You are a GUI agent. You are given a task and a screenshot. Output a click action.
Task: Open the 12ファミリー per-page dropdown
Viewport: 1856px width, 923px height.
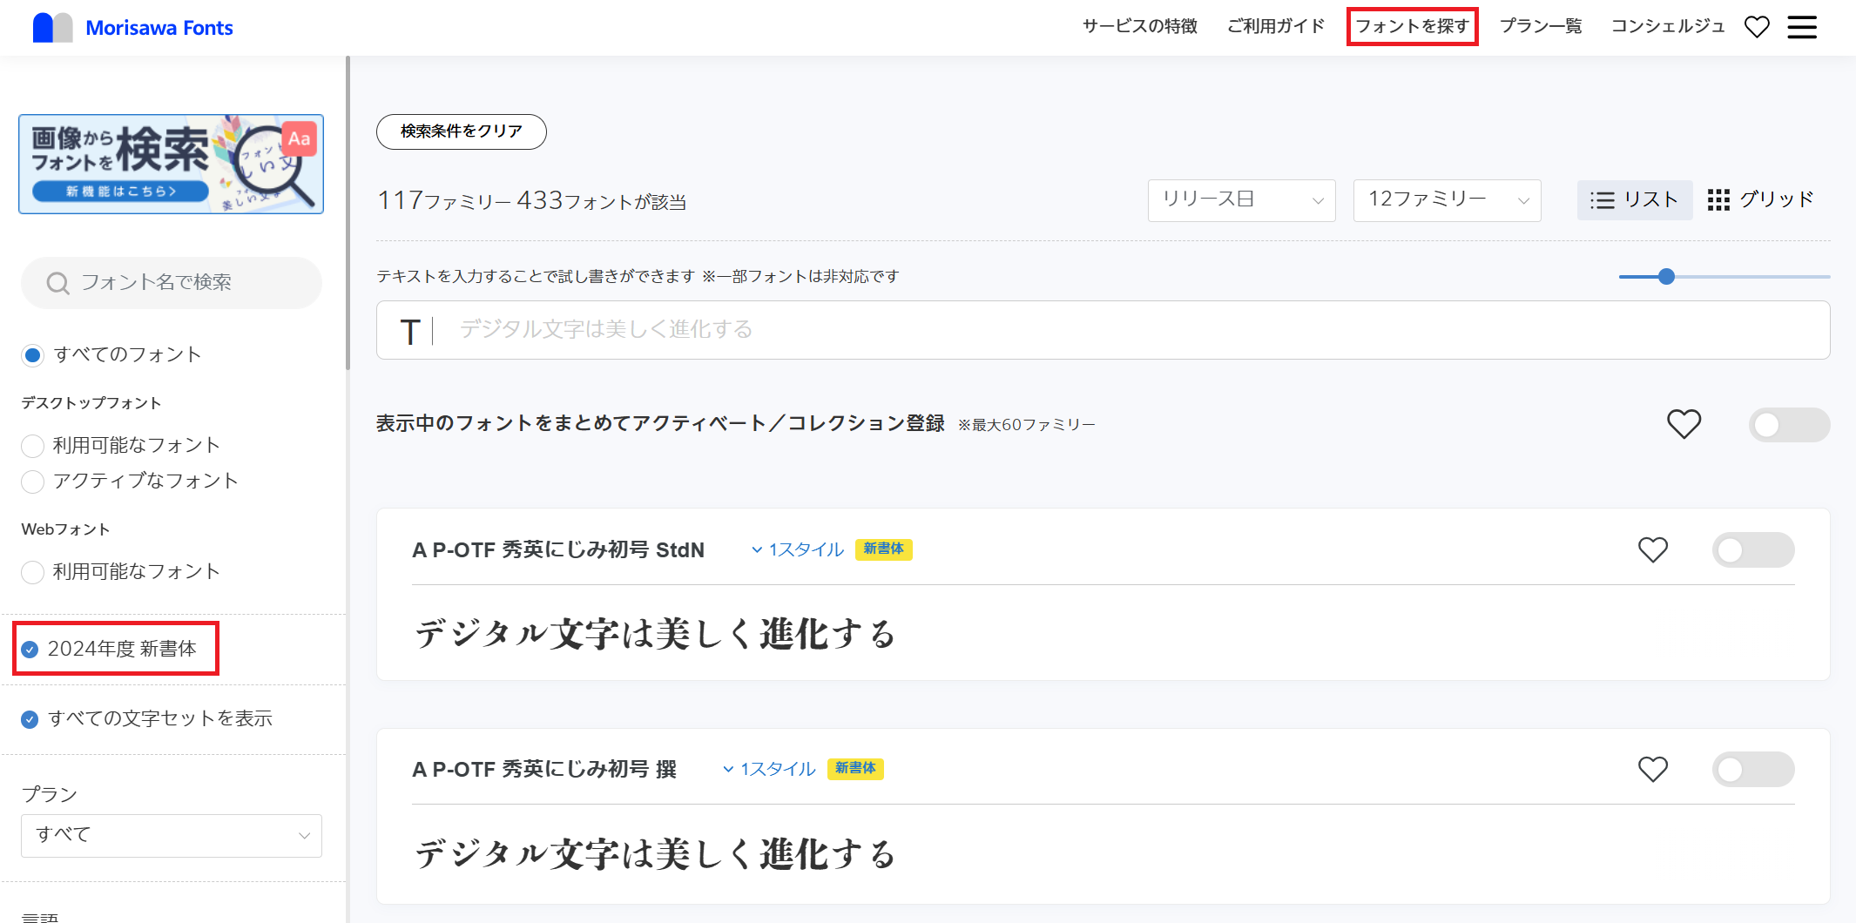pos(1447,200)
